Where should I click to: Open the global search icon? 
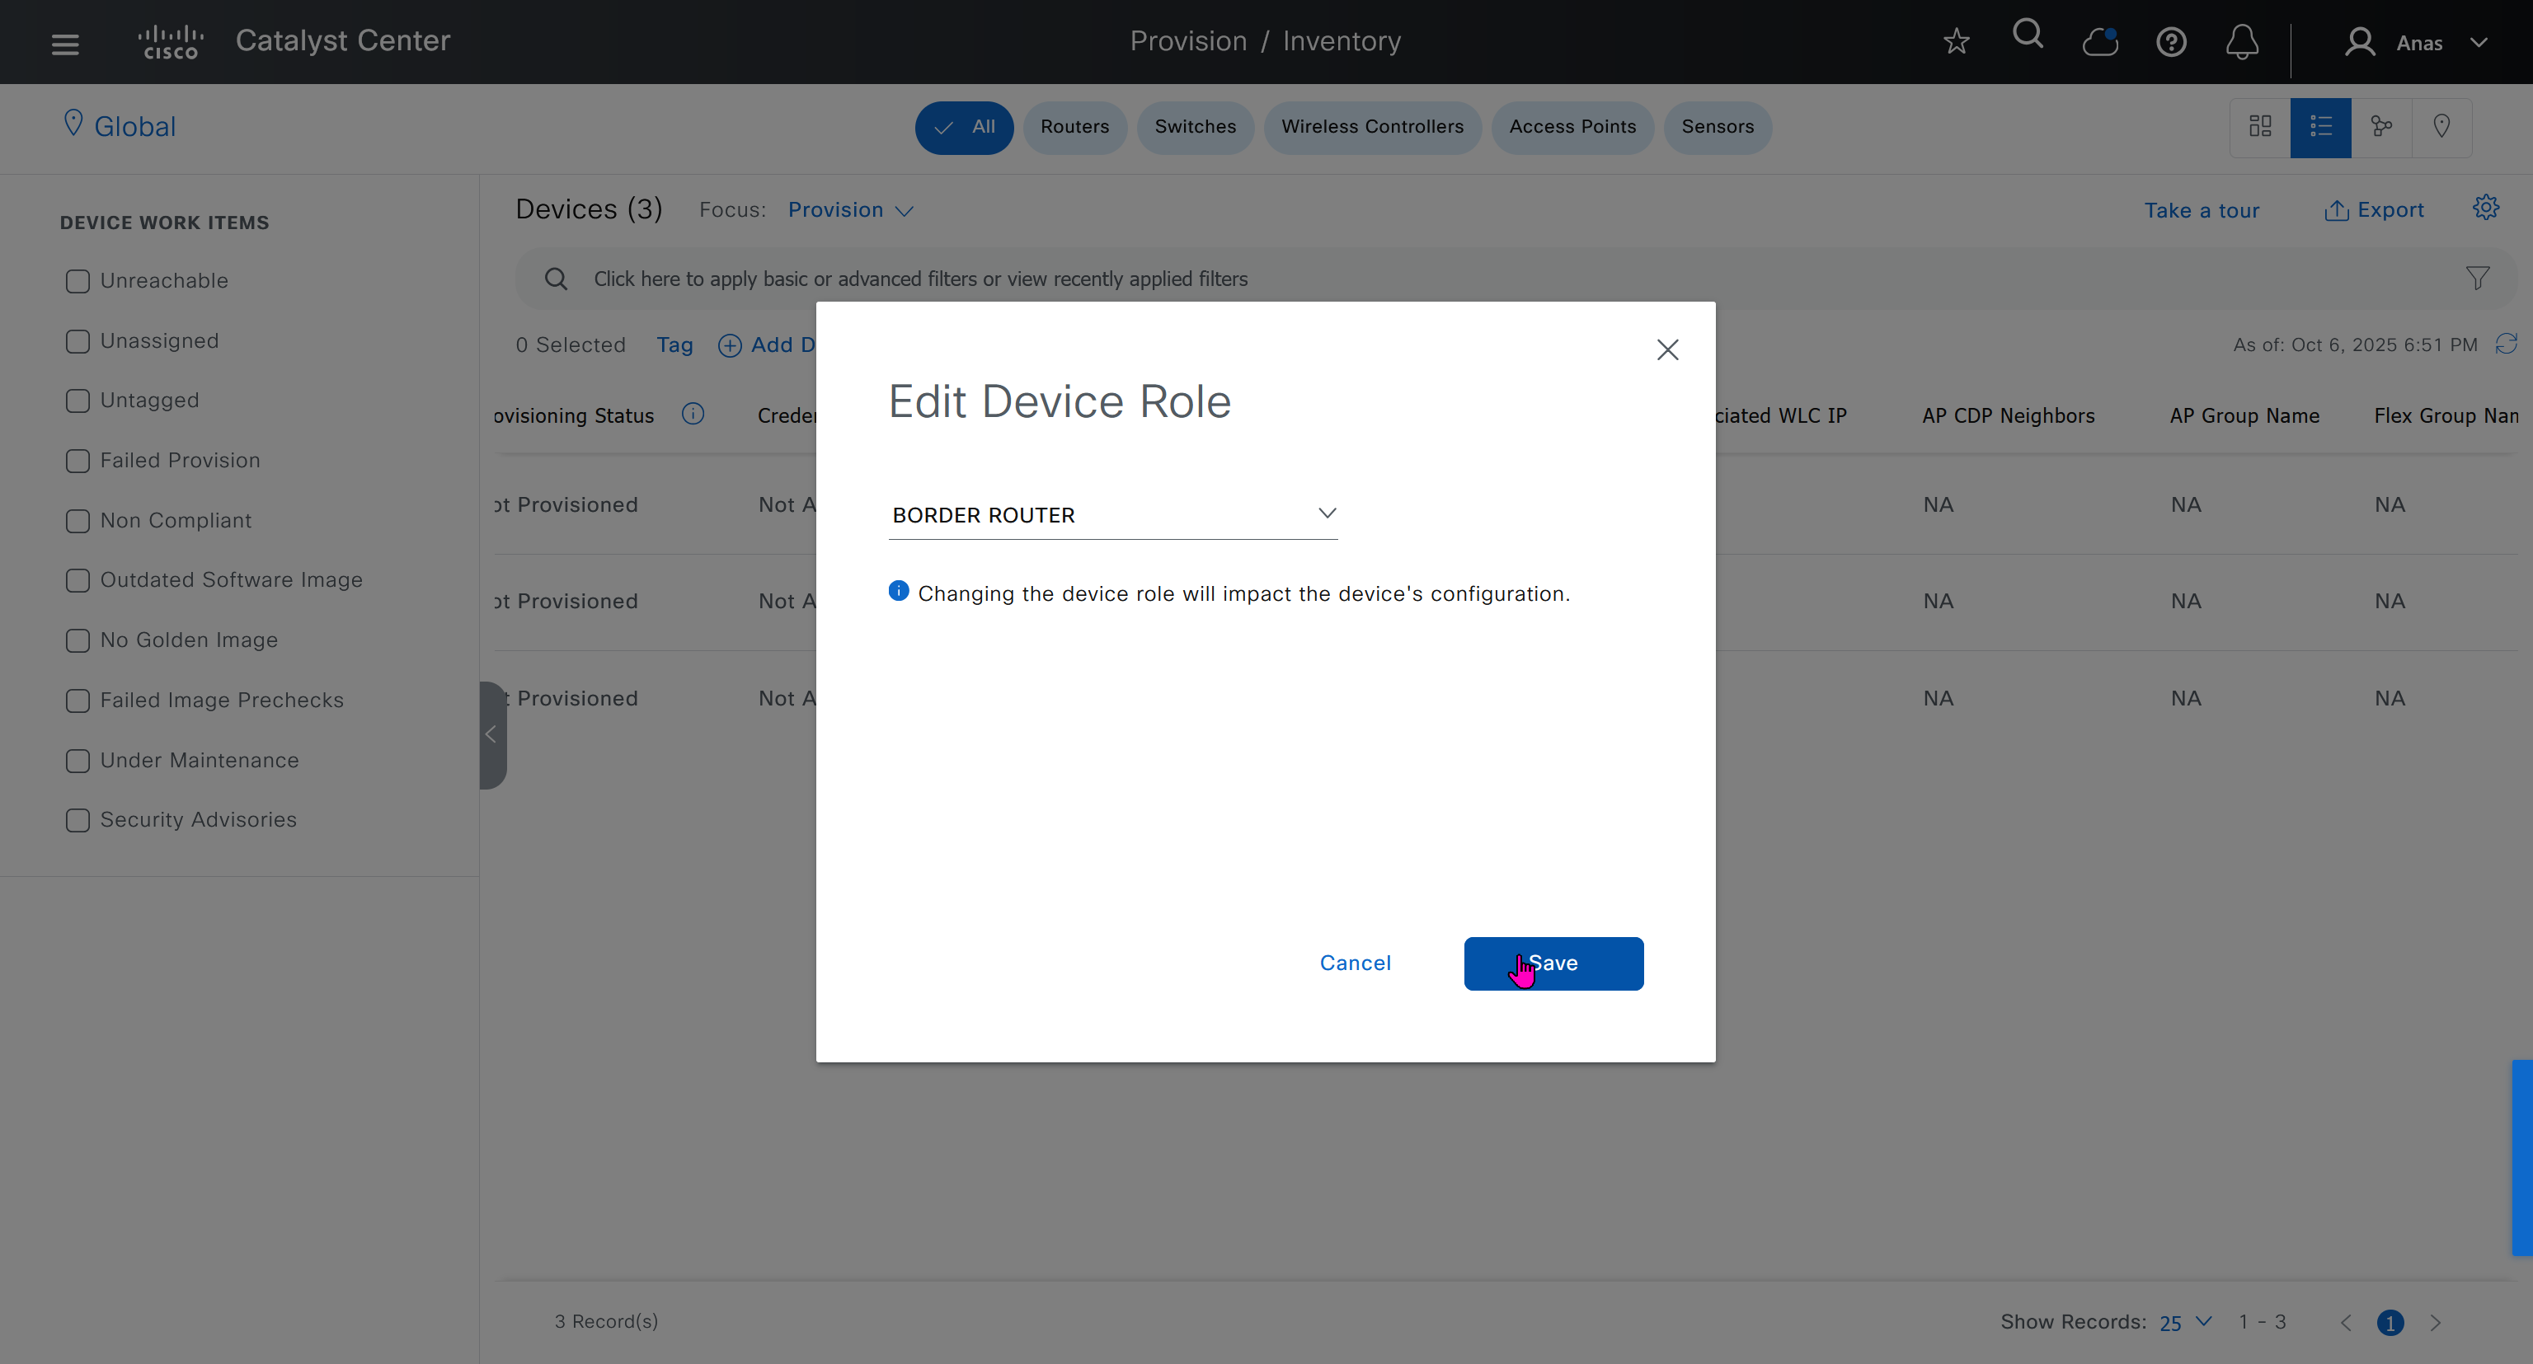click(2028, 35)
